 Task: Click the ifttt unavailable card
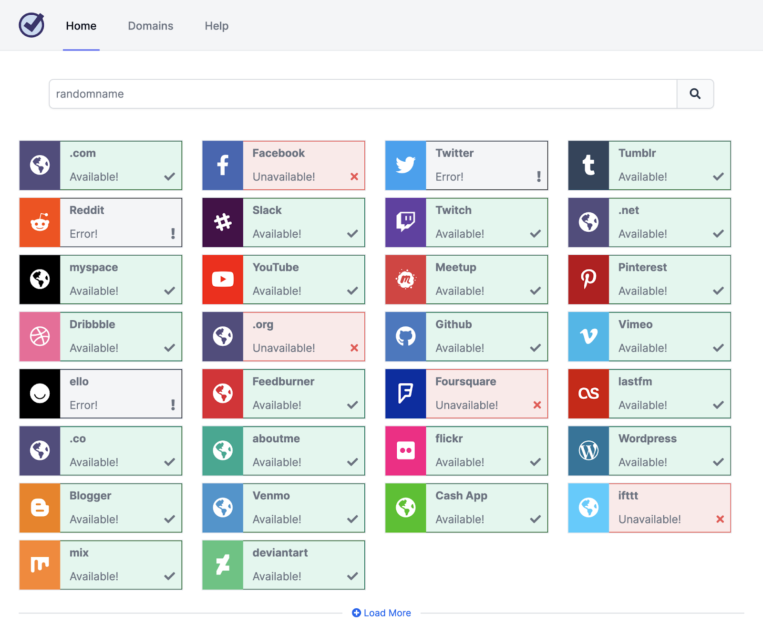649,508
